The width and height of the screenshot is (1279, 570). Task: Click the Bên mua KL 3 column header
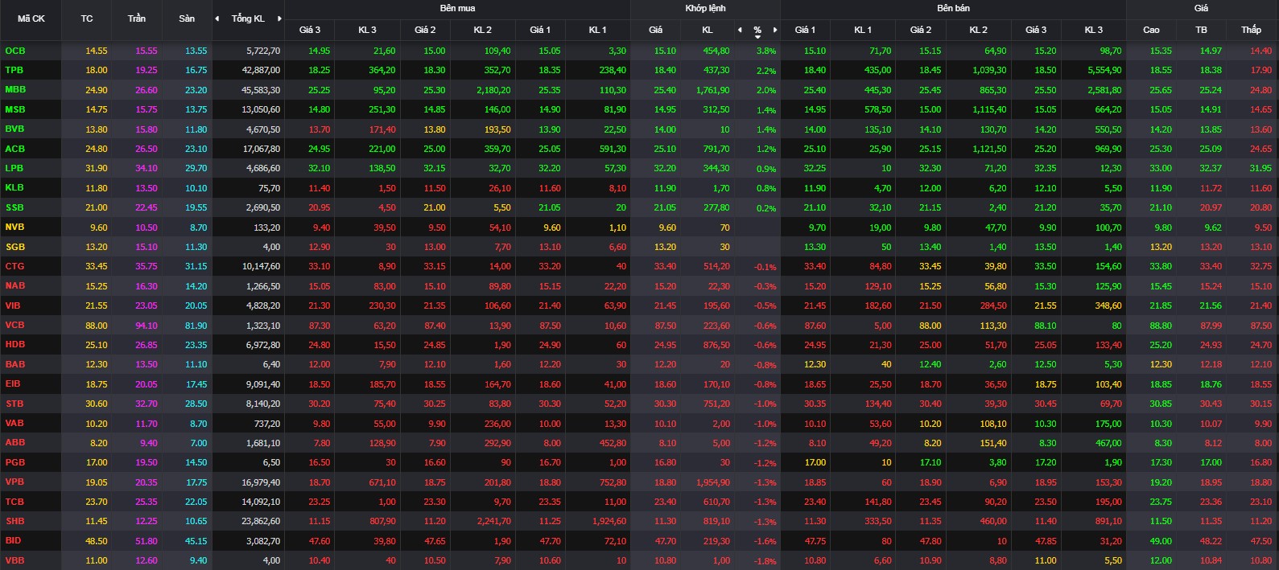[367, 30]
